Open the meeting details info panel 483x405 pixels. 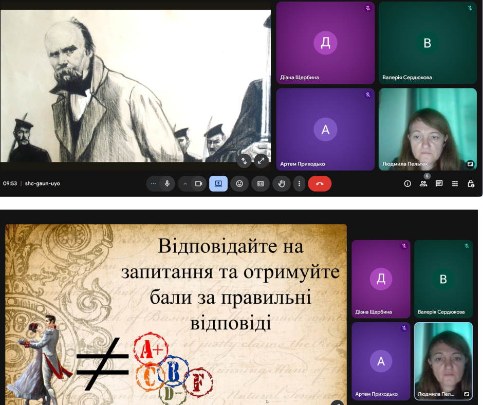[407, 183]
